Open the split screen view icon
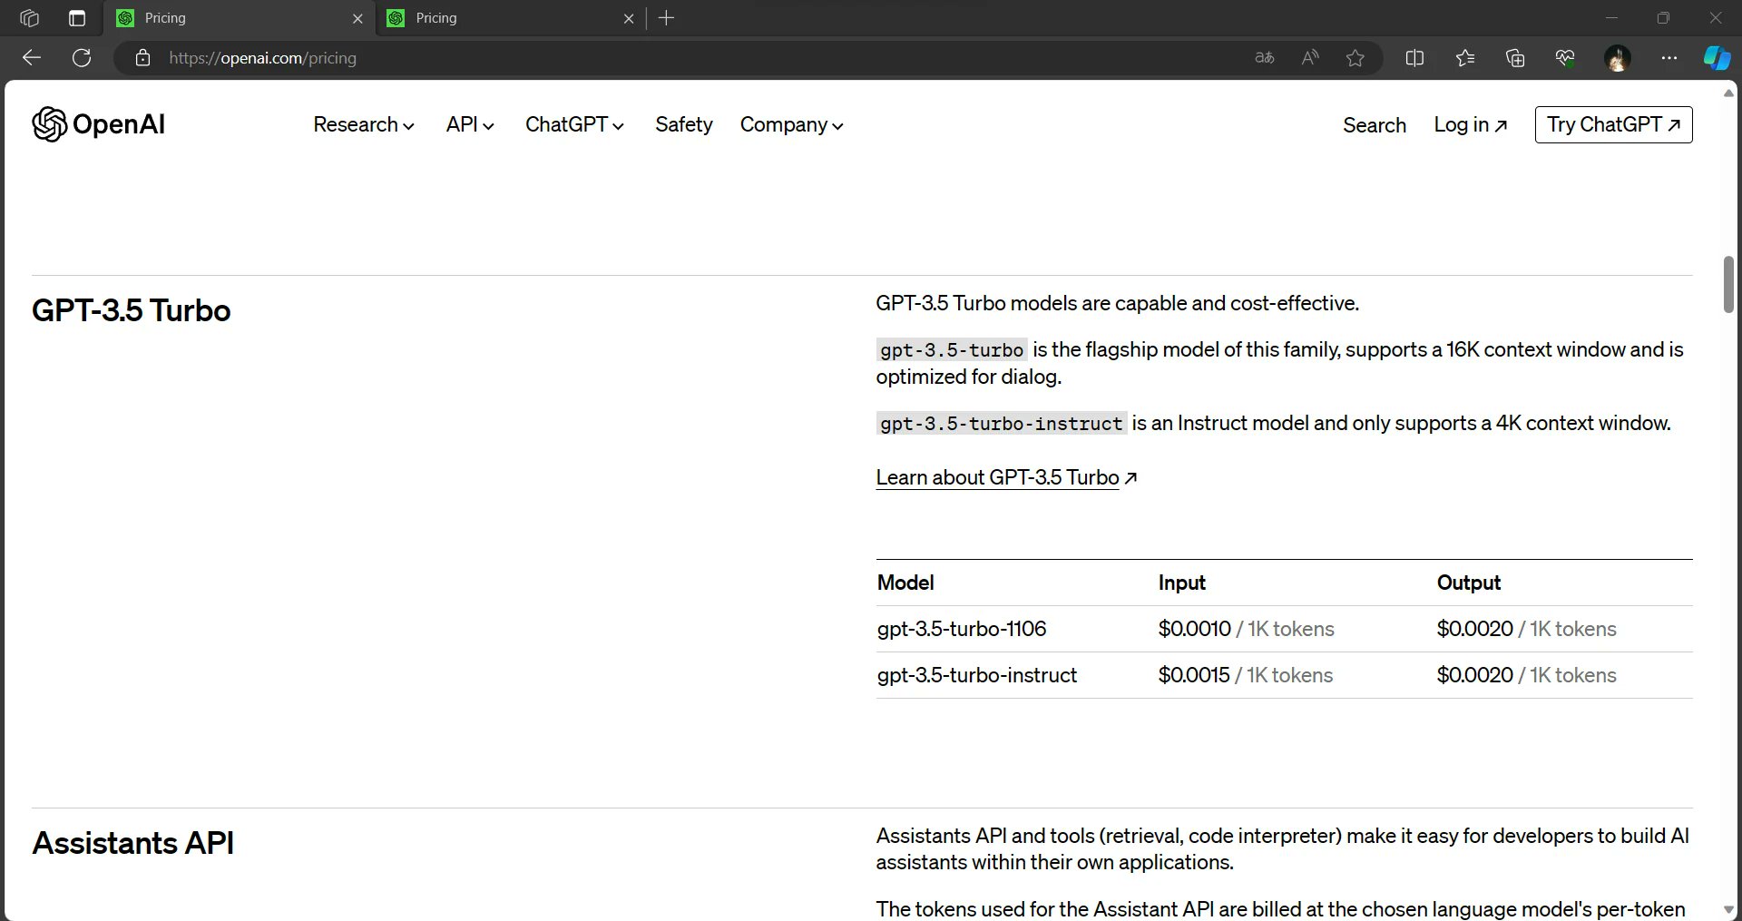The width and height of the screenshot is (1742, 921). click(1414, 58)
